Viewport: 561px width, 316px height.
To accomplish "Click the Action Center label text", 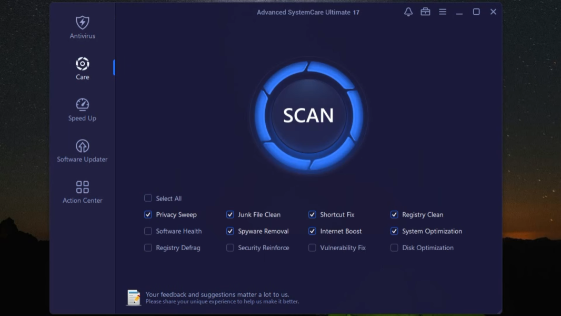I will pyautogui.click(x=82, y=201).
